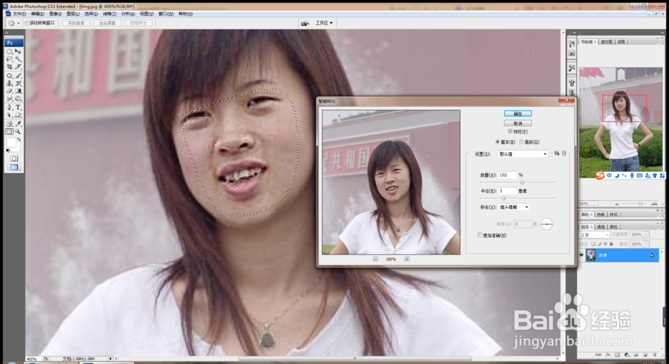
Task: Select the Clone Stamp tool
Action: [9, 83]
